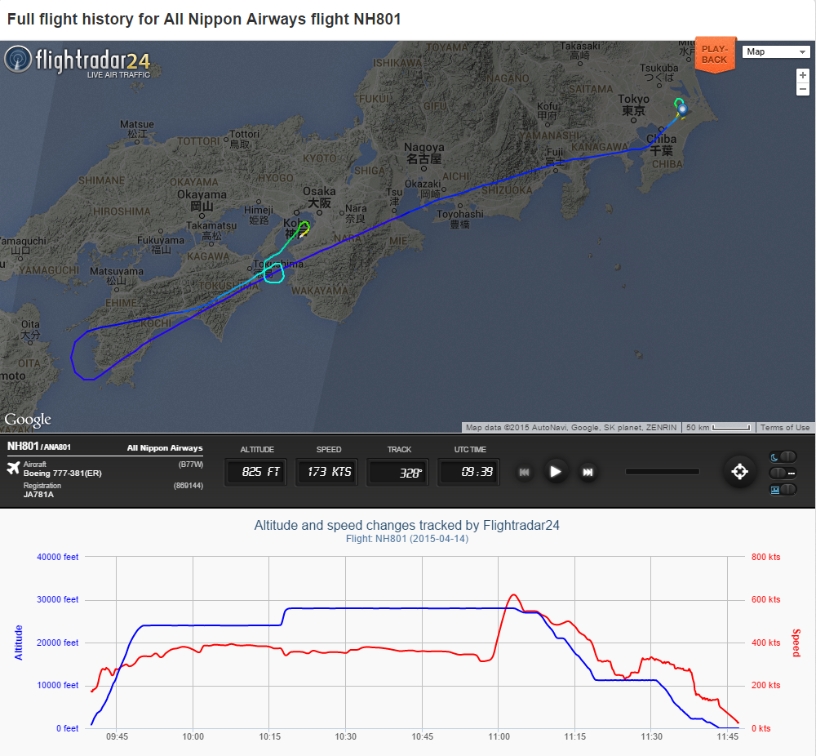Click the blue Altitude axis title

click(x=19, y=643)
